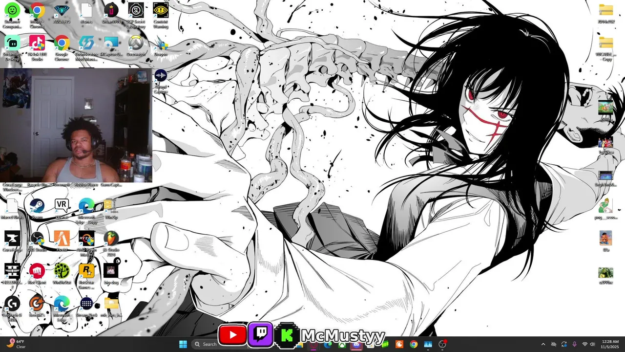
Task: Open Logitech G HUB shortcut
Action: (x=12, y=309)
